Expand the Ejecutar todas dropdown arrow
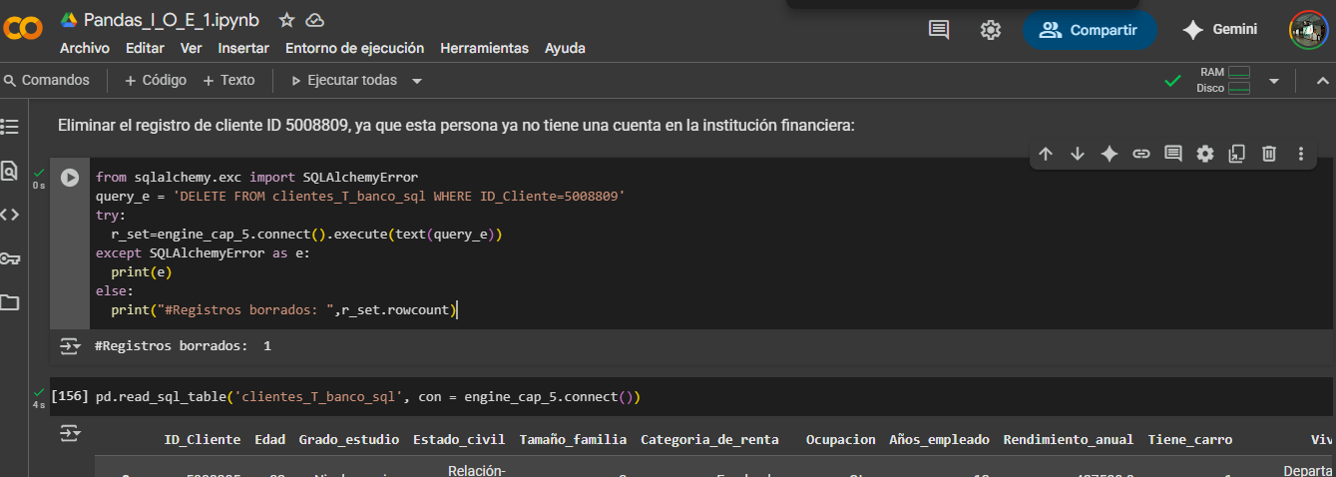 coord(417,81)
